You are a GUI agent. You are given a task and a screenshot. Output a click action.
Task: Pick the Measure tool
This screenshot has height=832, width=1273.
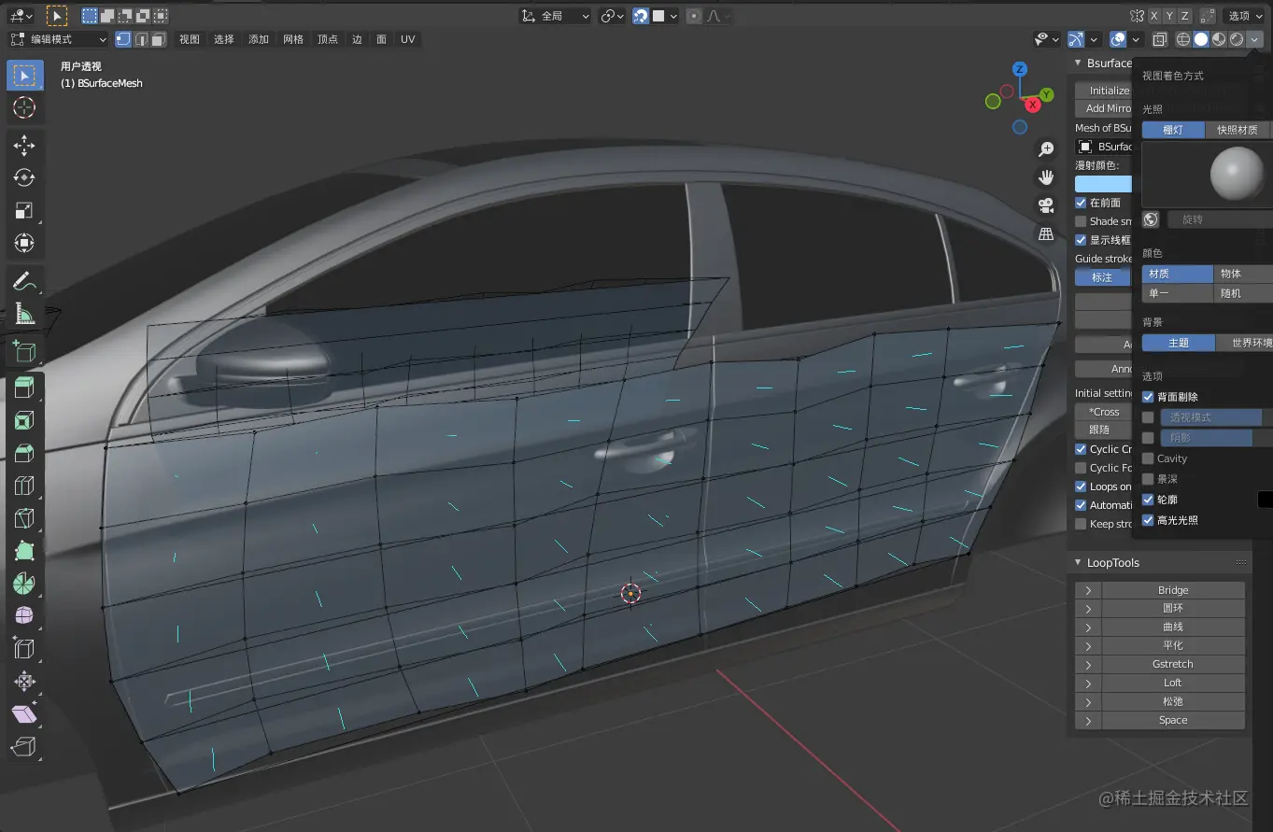24,315
